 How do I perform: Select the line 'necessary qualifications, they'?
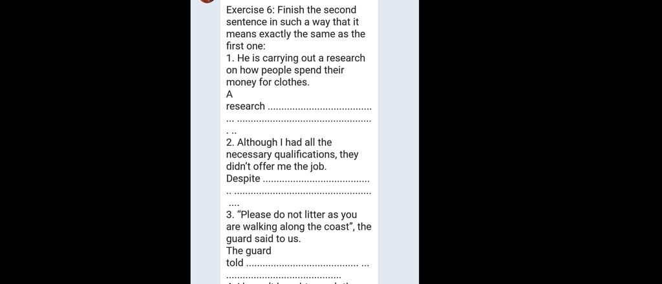(292, 154)
